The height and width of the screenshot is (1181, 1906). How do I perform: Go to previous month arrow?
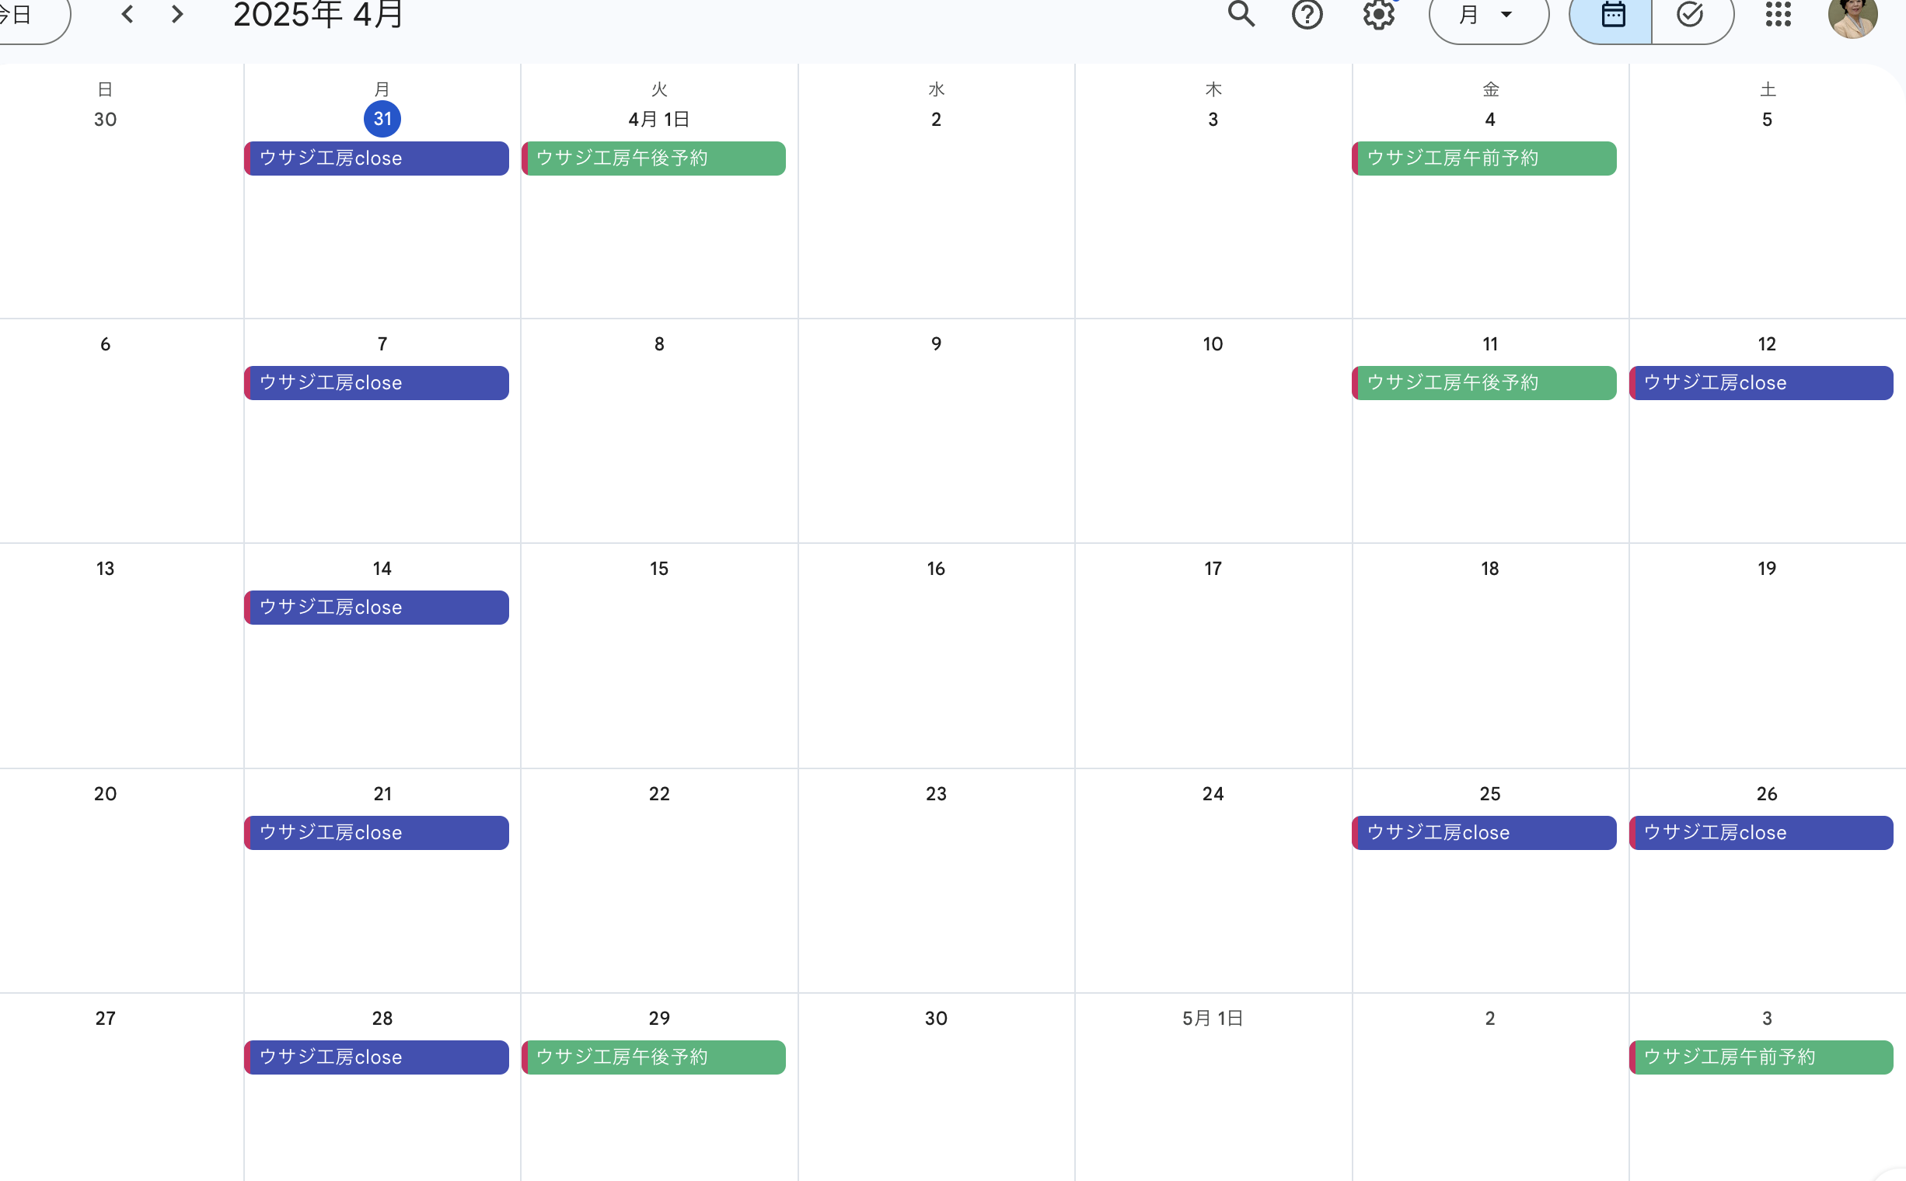[x=127, y=14]
